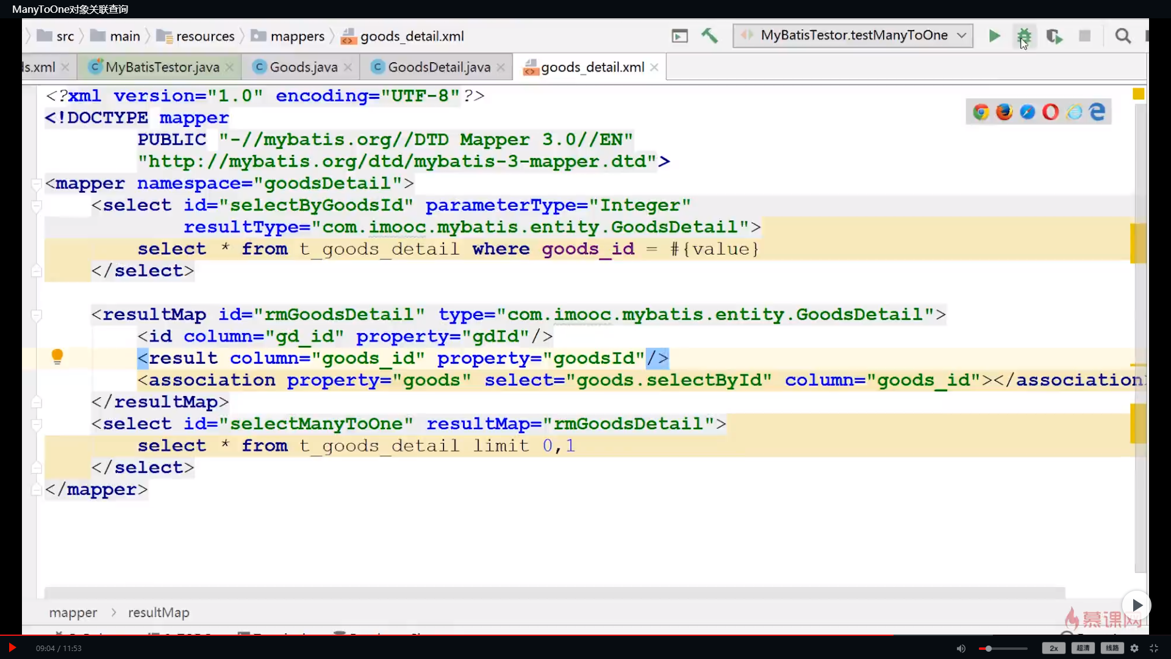
Task: Open the file preview in Opera
Action: click(1050, 112)
